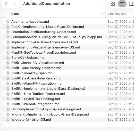This screenshot has height=131, width=134.
Task: Click date modified of StoreKit-Updates.md row
Action: [x=121, y=58]
